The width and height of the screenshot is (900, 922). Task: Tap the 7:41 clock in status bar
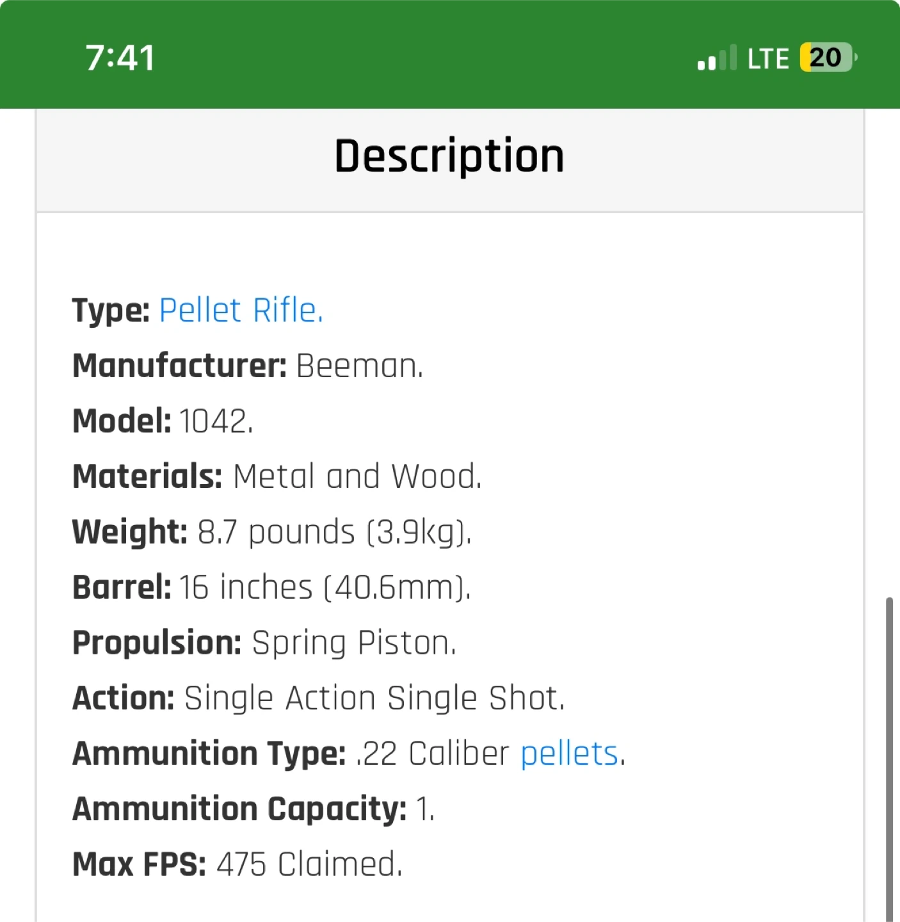120,58
